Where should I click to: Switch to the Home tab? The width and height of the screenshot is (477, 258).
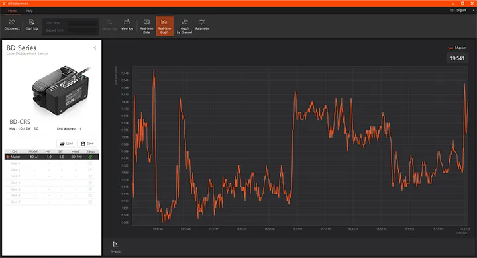12,11
